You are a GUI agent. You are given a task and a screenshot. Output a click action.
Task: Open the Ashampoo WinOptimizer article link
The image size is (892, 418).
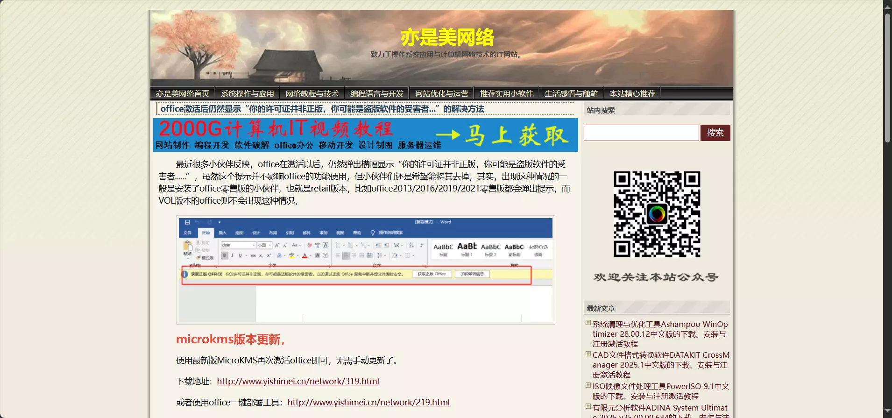coord(660,334)
